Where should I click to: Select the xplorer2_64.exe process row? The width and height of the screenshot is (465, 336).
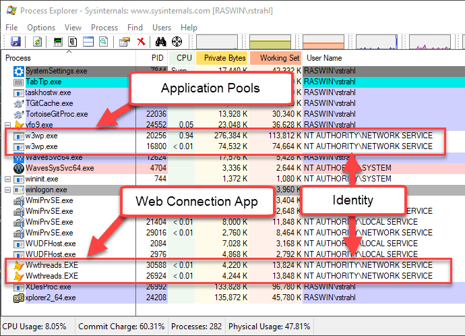(232, 298)
